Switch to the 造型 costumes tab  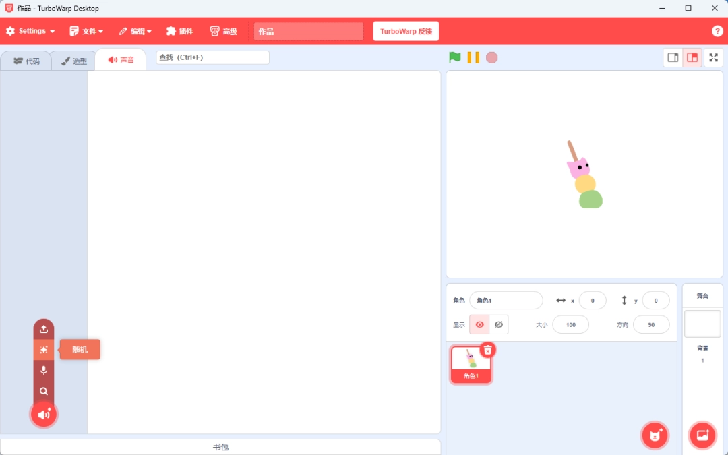coord(74,61)
